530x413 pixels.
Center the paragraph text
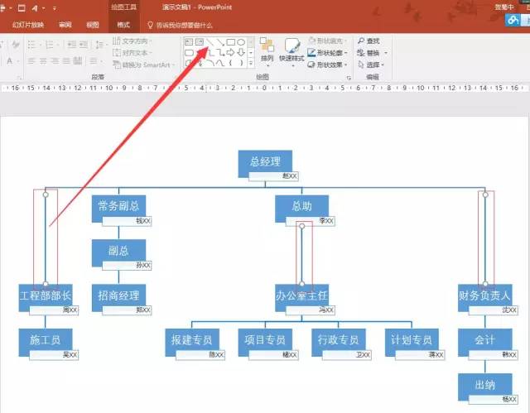(43, 60)
